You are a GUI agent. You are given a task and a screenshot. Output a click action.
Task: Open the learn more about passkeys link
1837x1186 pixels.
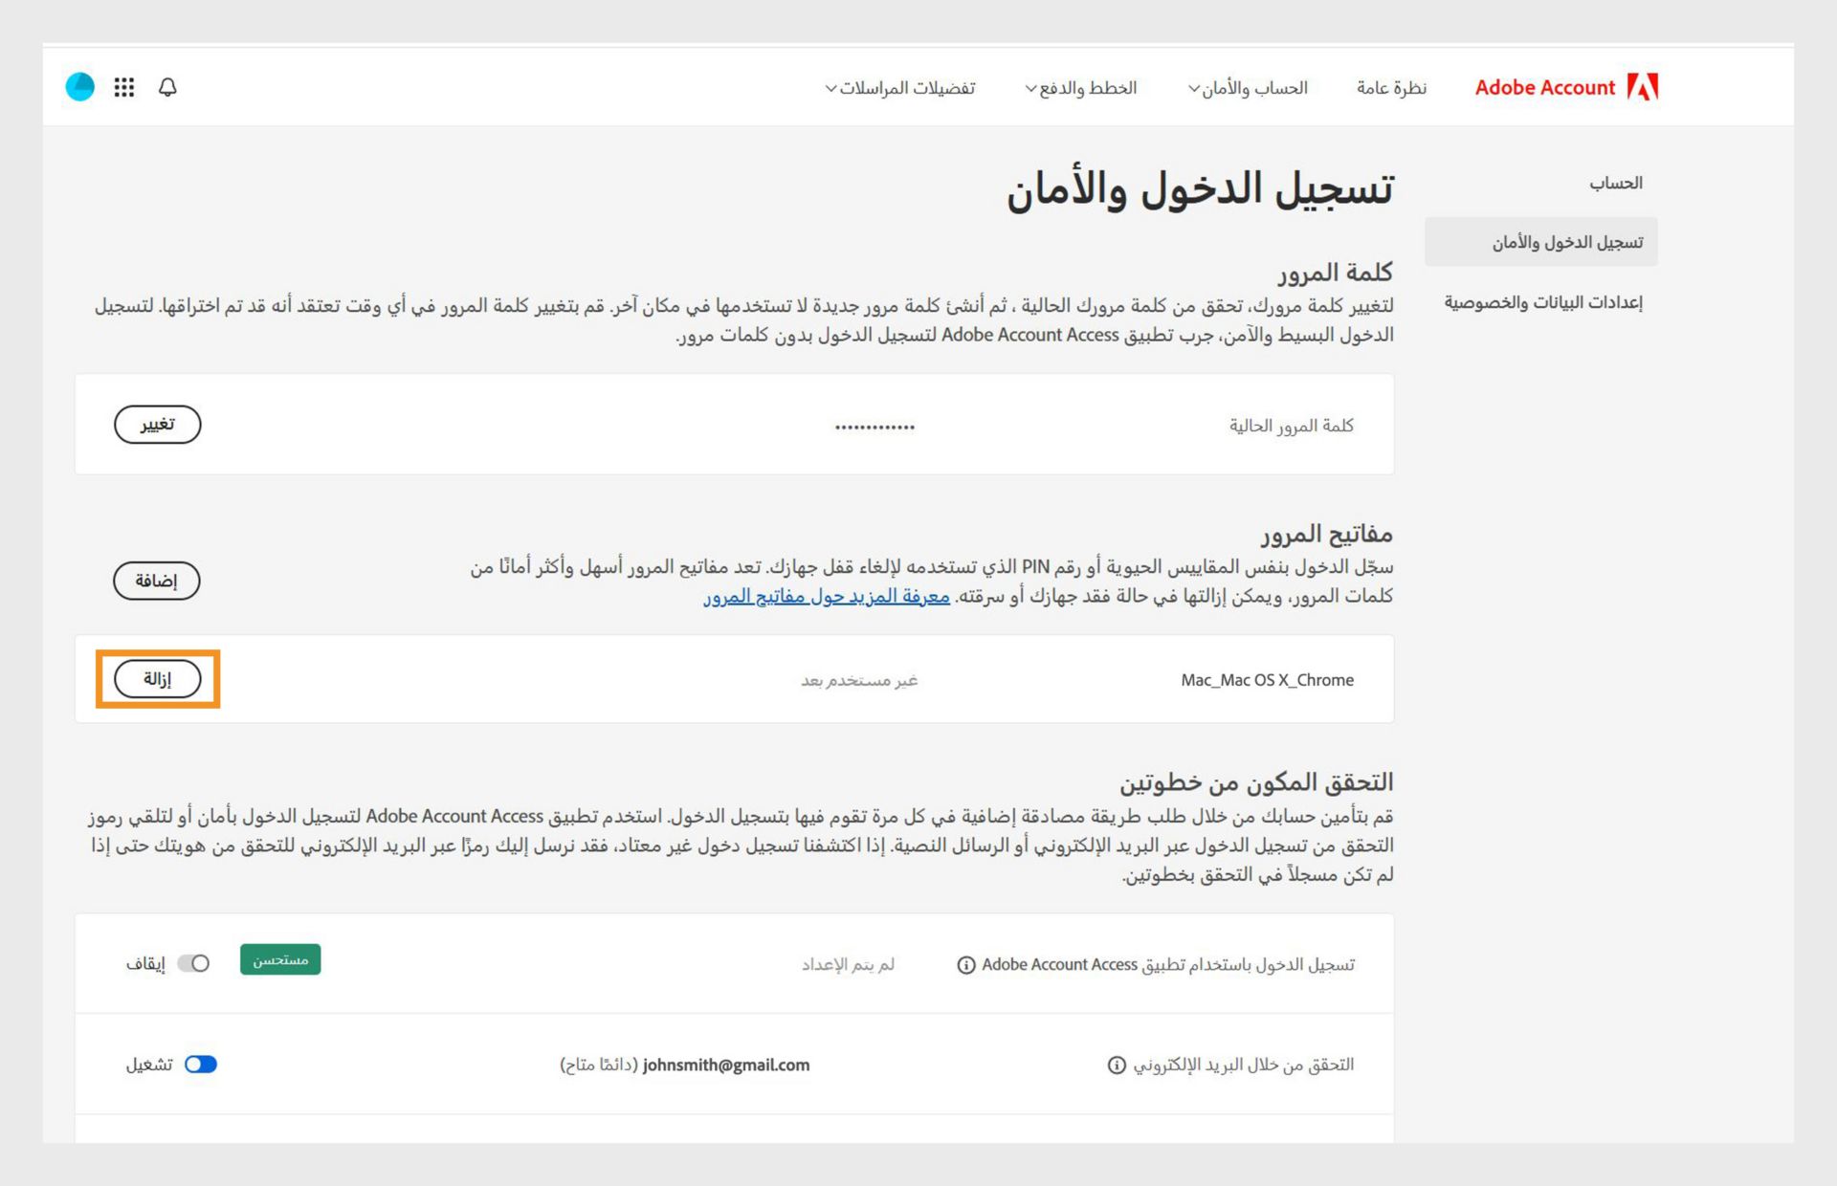coord(827,596)
